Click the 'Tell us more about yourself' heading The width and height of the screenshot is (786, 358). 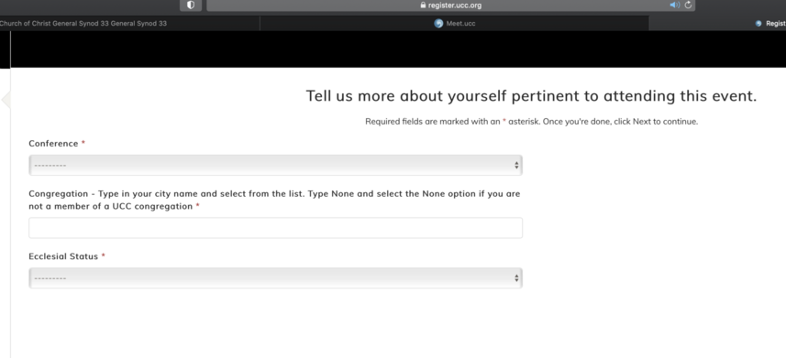[531, 95]
